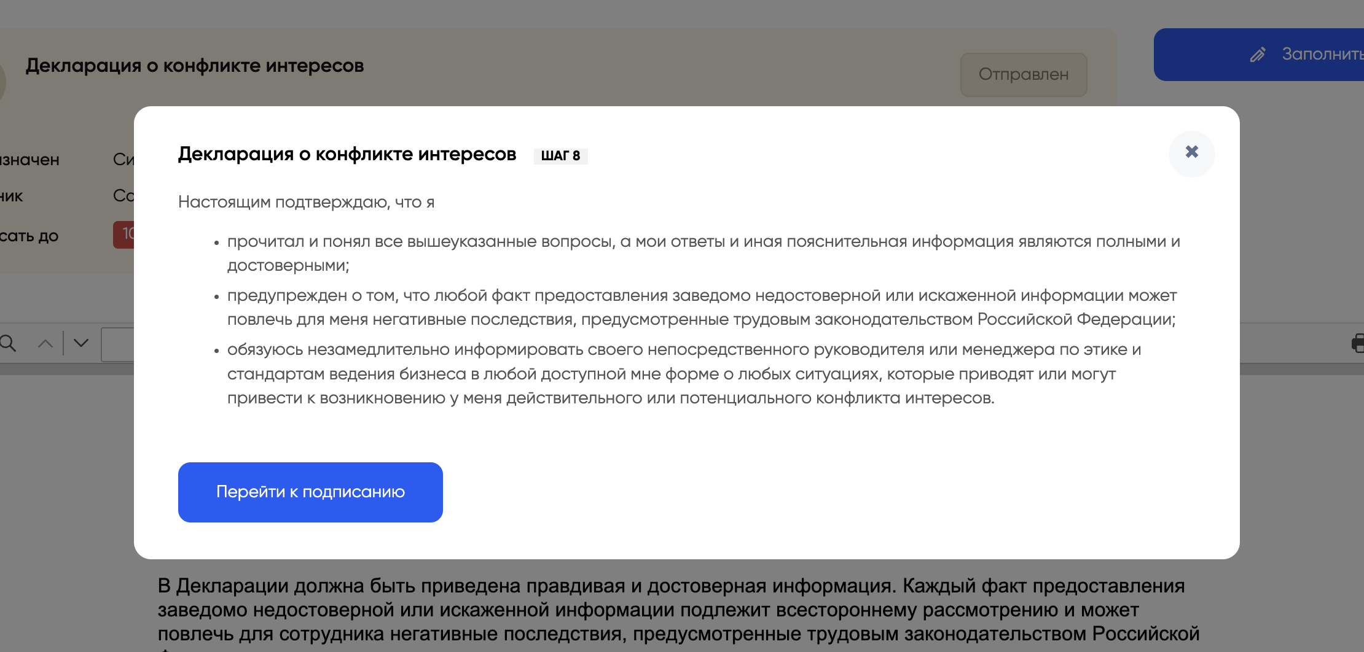Click the 'Настоящим подтверждаю, что я' intro text
This screenshot has width=1364, height=652.
point(306,202)
